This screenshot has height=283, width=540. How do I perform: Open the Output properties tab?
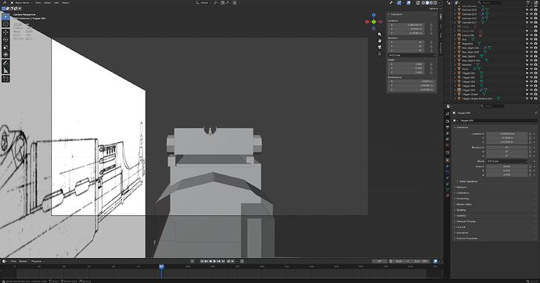point(448,127)
